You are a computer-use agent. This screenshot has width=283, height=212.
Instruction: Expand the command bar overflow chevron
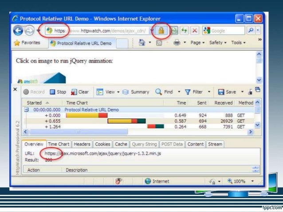[x=260, y=39]
